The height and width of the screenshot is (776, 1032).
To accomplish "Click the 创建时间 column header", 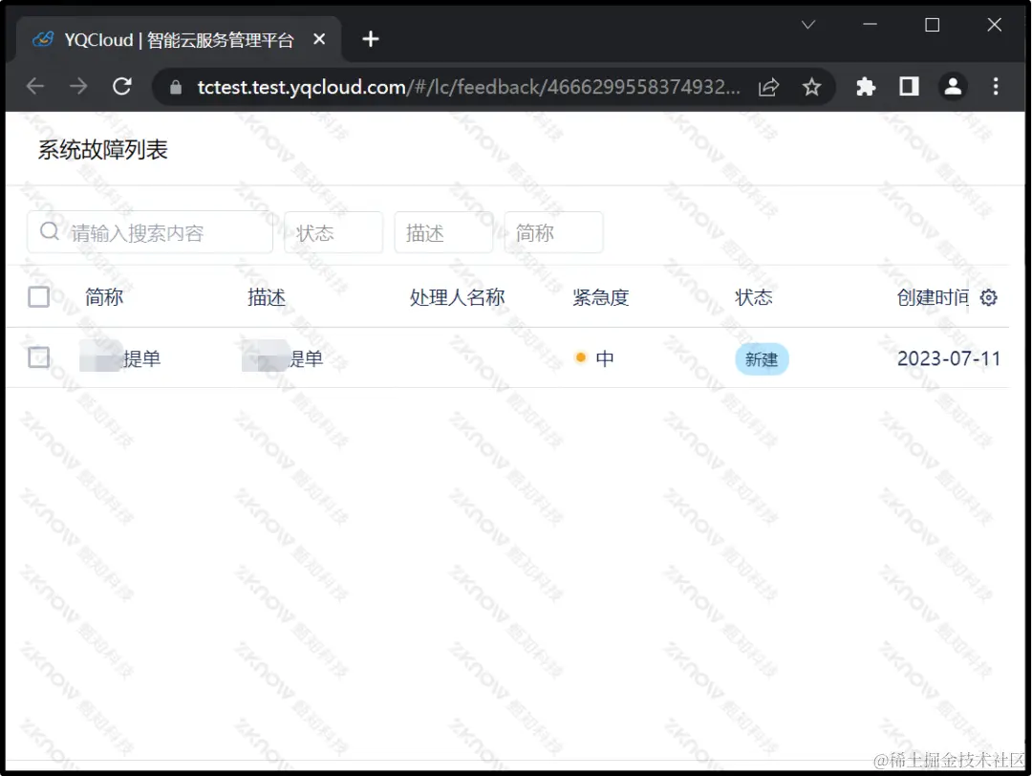I will coord(933,297).
